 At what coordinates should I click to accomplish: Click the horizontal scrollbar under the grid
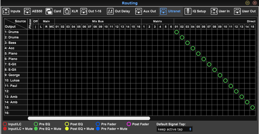pyautogui.click(x=89, y=118)
